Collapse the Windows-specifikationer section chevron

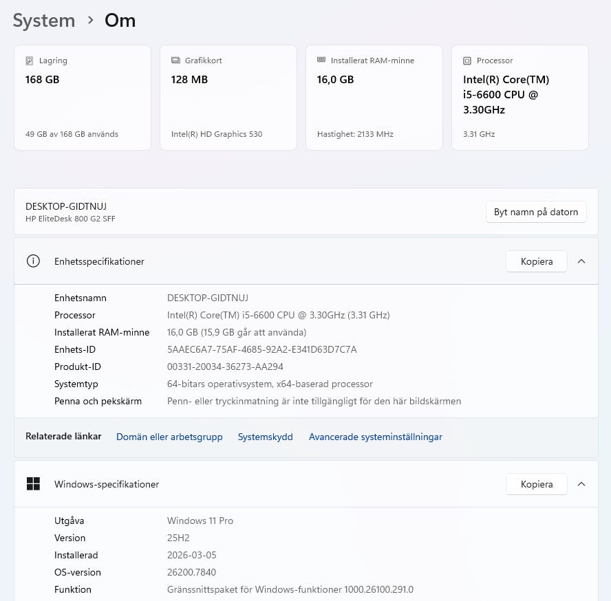click(x=581, y=484)
